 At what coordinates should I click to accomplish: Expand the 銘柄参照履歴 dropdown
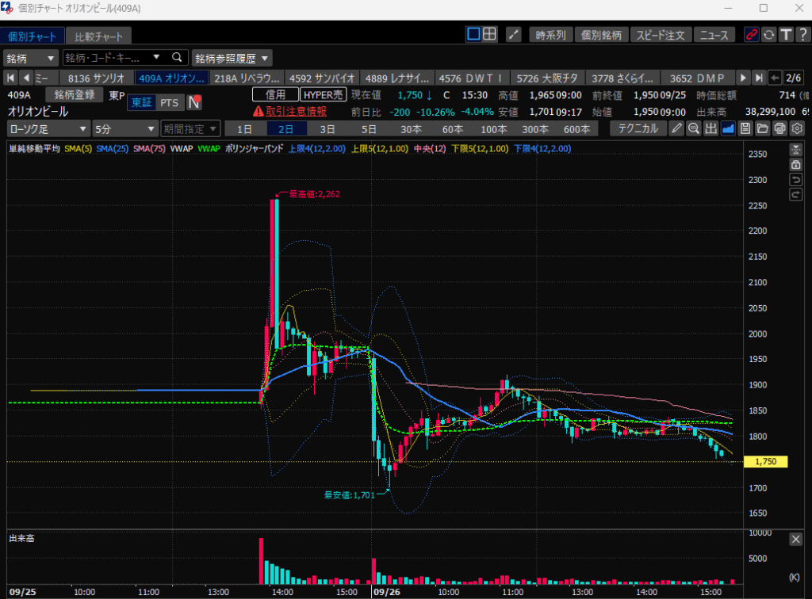(232, 58)
